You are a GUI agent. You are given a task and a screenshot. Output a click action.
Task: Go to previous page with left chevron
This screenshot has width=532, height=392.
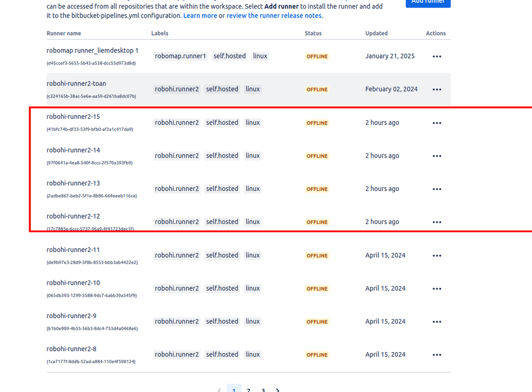(x=219, y=390)
